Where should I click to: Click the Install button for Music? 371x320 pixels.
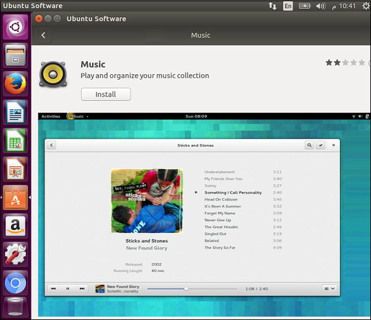(x=106, y=95)
